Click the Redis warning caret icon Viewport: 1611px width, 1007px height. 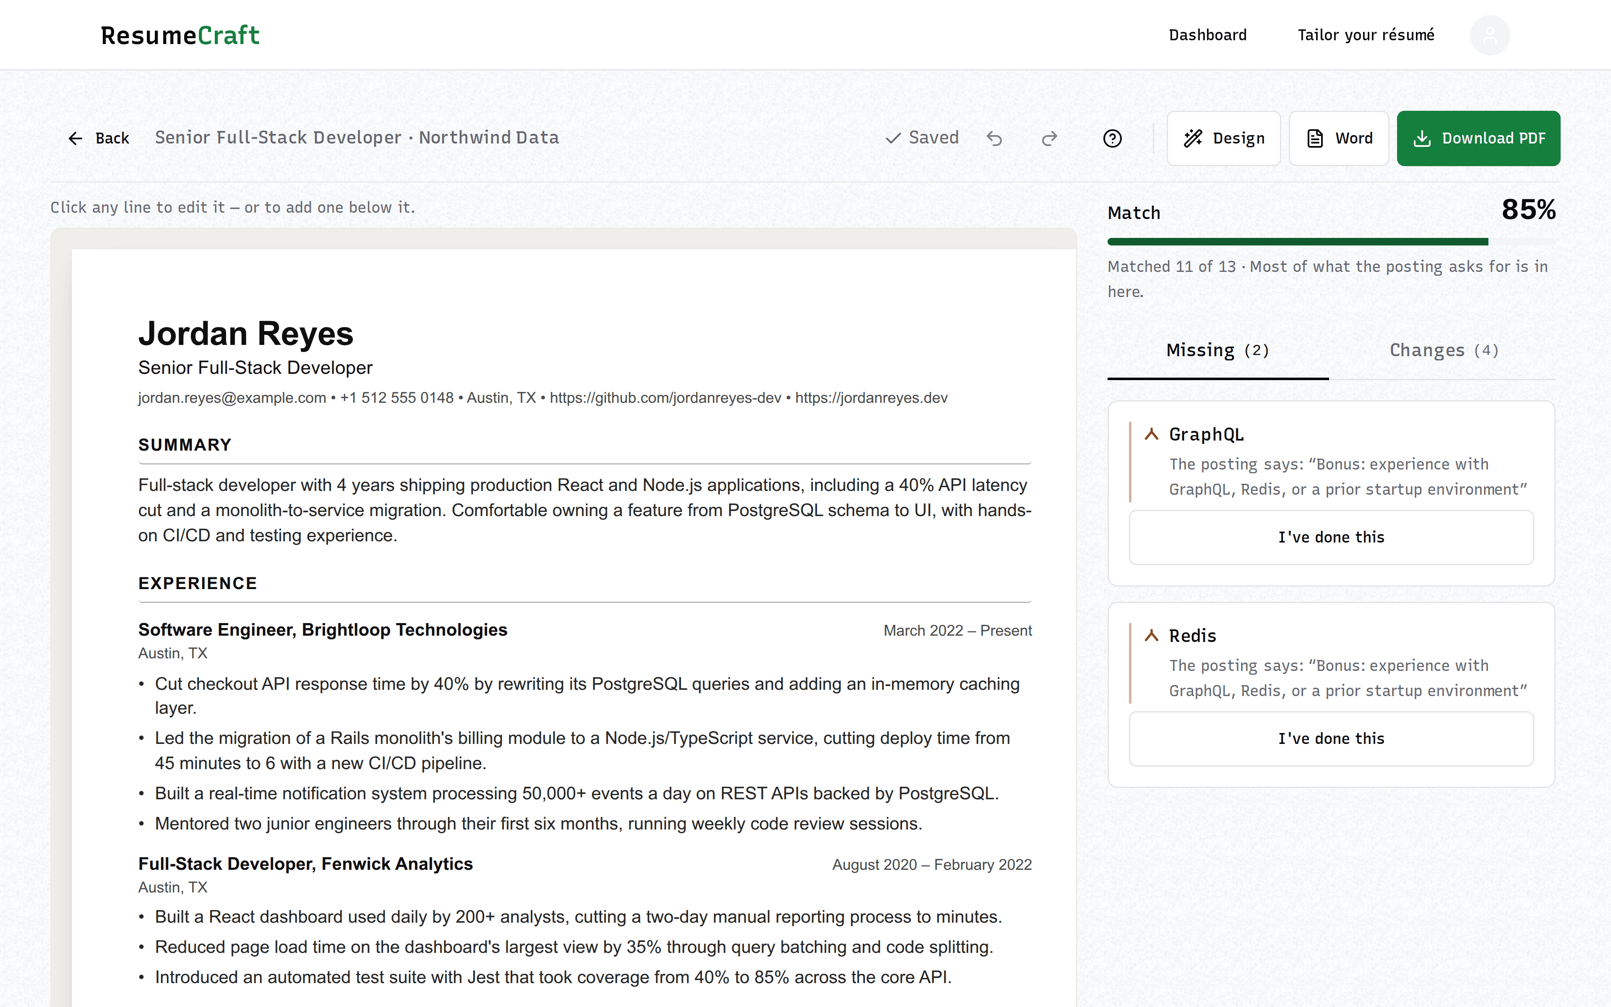click(x=1151, y=636)
